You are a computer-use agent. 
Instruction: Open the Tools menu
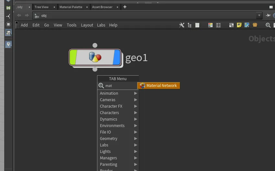coord(71,25)
